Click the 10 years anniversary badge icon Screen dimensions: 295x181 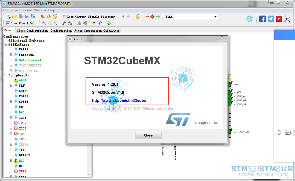[x=250, y=19]
